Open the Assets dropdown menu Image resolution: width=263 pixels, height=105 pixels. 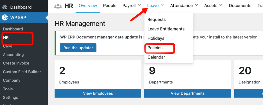point(214,5)
